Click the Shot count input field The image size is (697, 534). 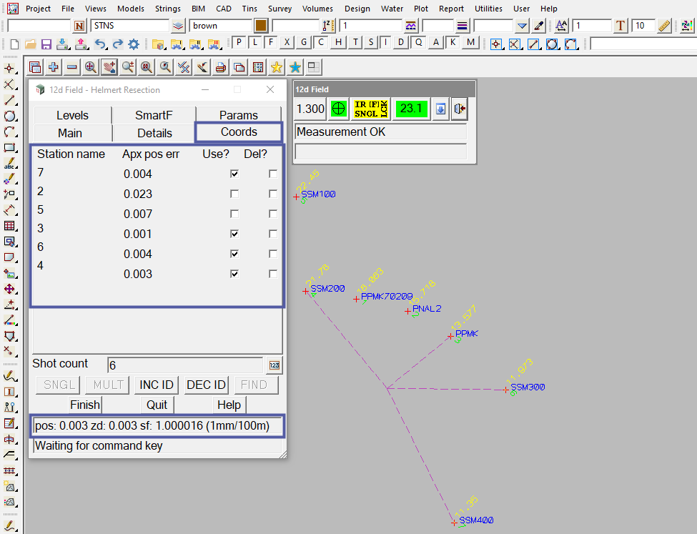pyautogui.click(x=184, y=365)
